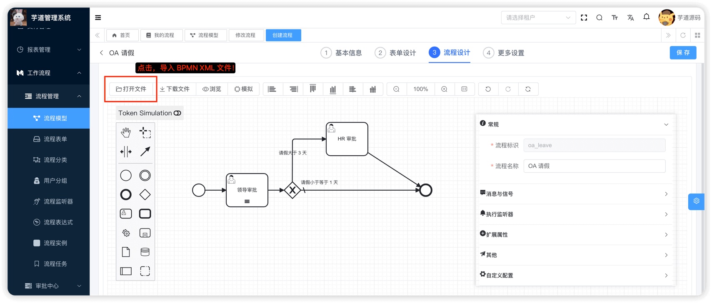712x303 pixels.
Task: Click the fullscreen icon in header
Action: click(584, 17)
